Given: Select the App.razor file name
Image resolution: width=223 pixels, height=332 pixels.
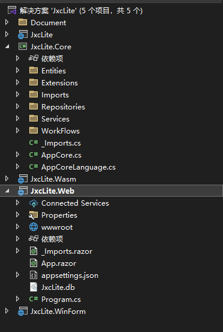Looking at the screenshot, I should tap(59, 263).
